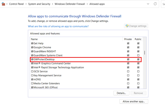Click the shield icon on Change settings
The image size is (165, 107).
coord(127,26)
